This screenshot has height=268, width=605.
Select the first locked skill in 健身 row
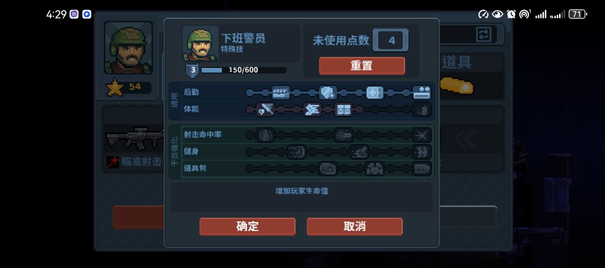coord(297,152)
